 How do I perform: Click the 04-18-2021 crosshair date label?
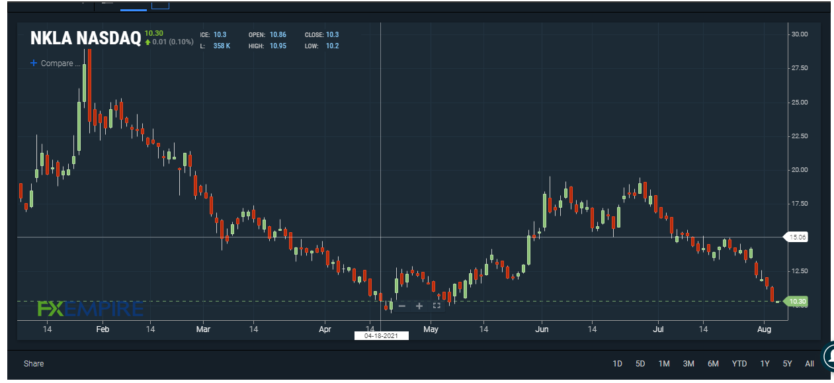click(x=382, y=335)
